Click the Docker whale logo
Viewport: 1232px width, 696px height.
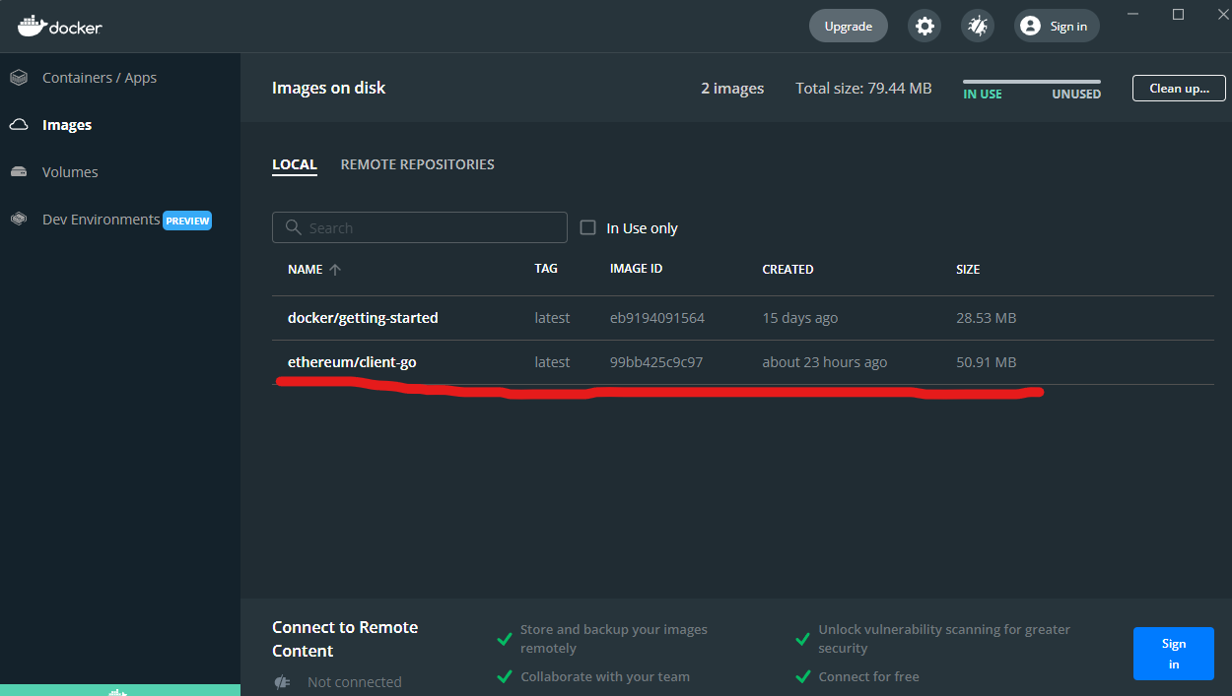click(33, 26)
